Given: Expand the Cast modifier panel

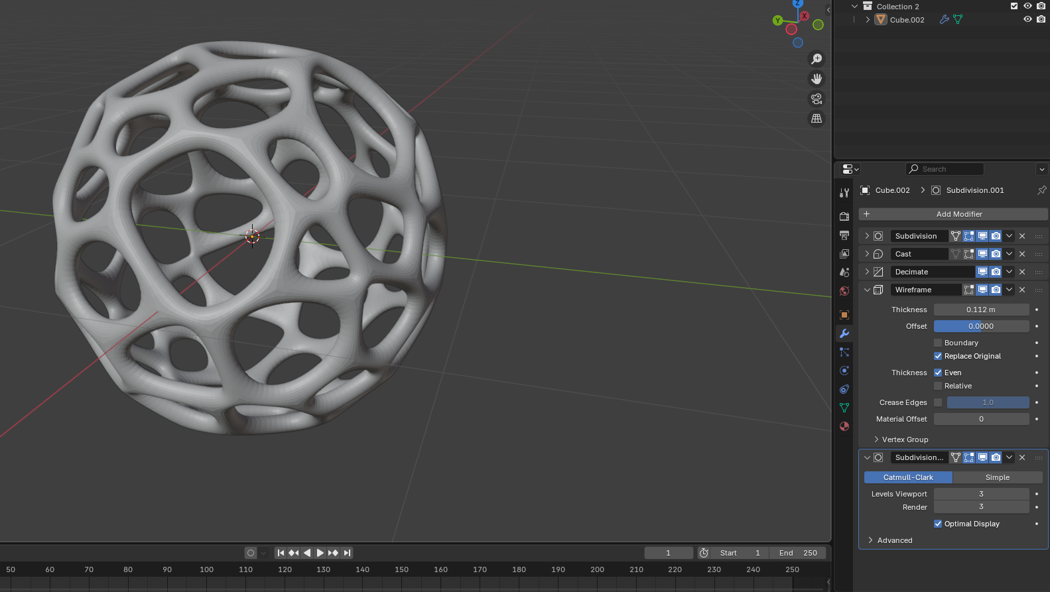Looking at the screenshot, I should tap(867, 254).
